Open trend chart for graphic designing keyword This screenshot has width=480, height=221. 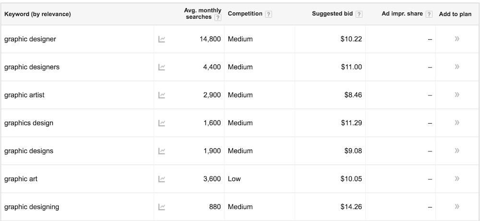162,207
